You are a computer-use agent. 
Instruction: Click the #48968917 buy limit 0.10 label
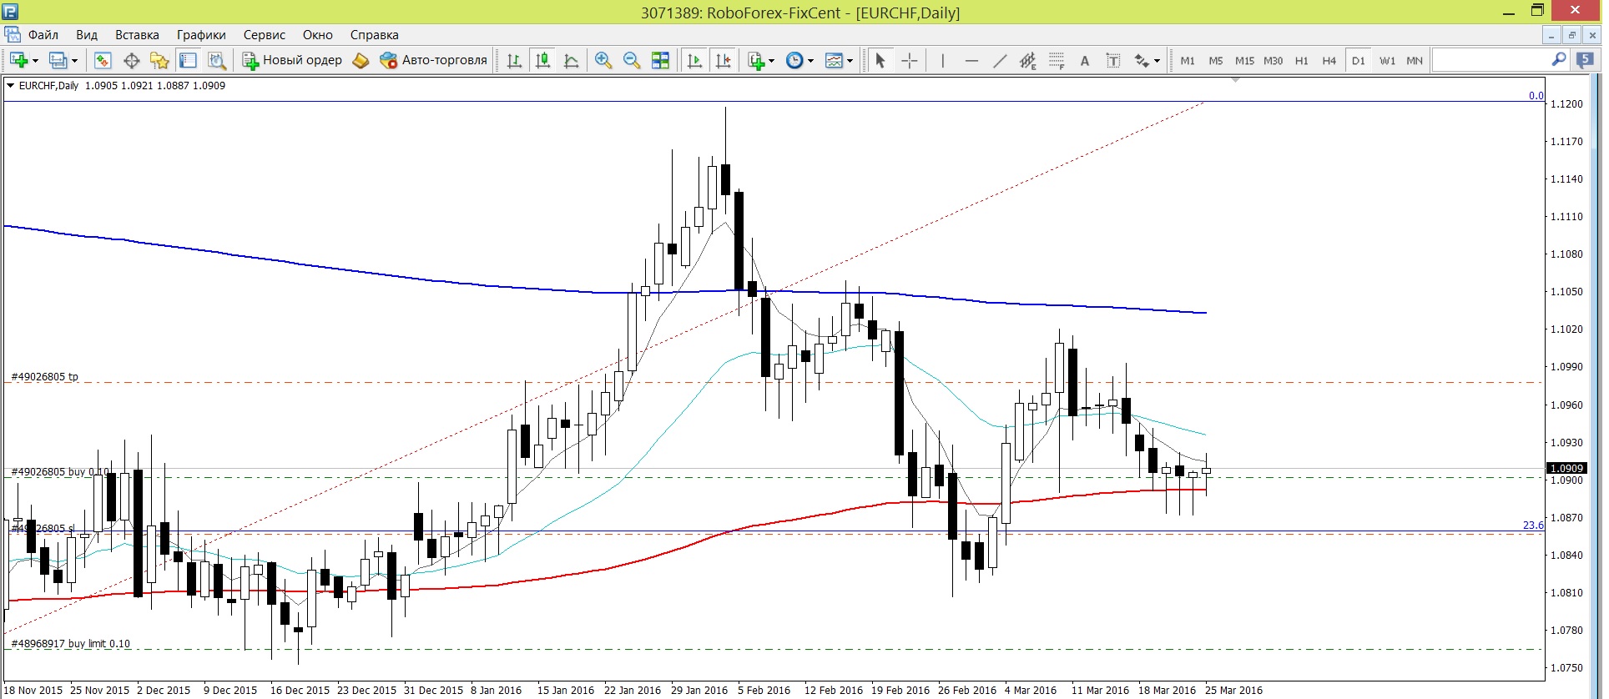click(71, 644)
